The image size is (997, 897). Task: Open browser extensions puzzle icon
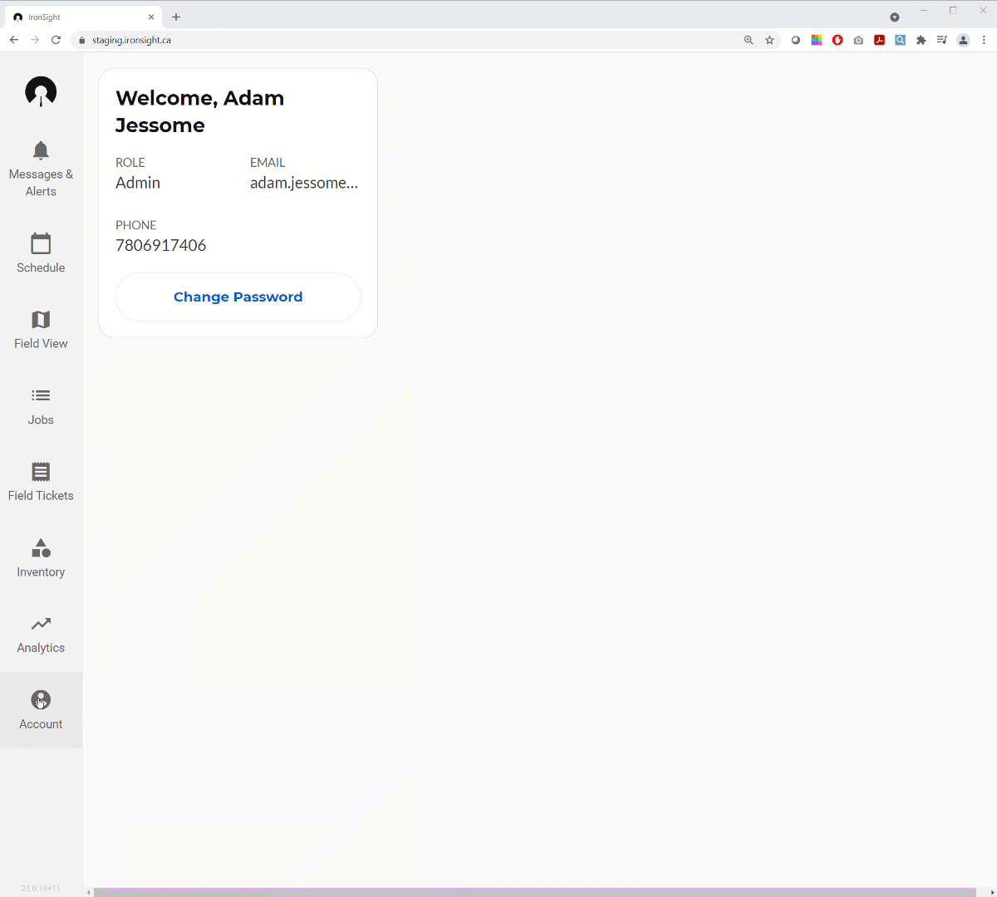pyautogui.click(x=921, y=40)
